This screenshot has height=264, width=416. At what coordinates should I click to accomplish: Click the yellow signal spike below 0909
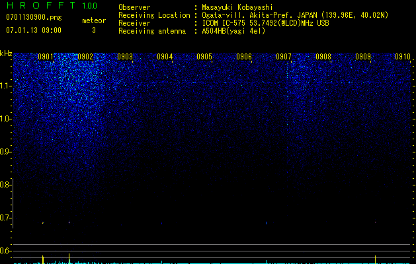click(x=375, y=259)
